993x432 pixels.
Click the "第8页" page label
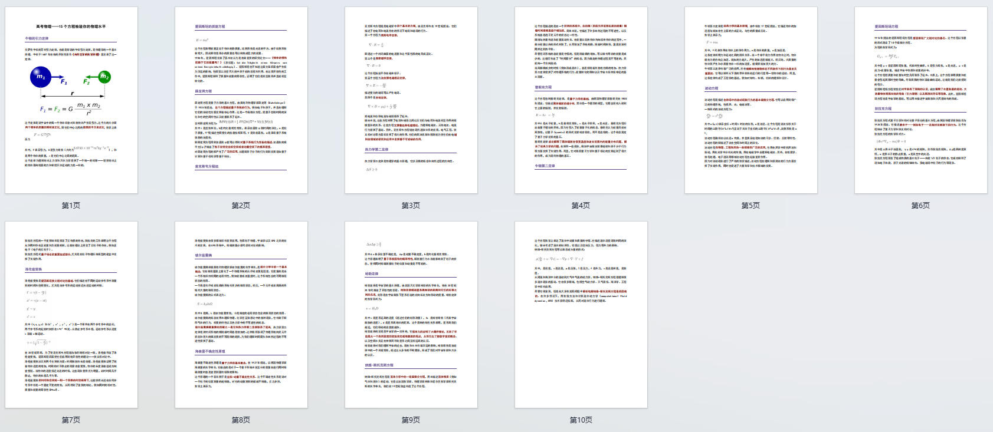241,420
